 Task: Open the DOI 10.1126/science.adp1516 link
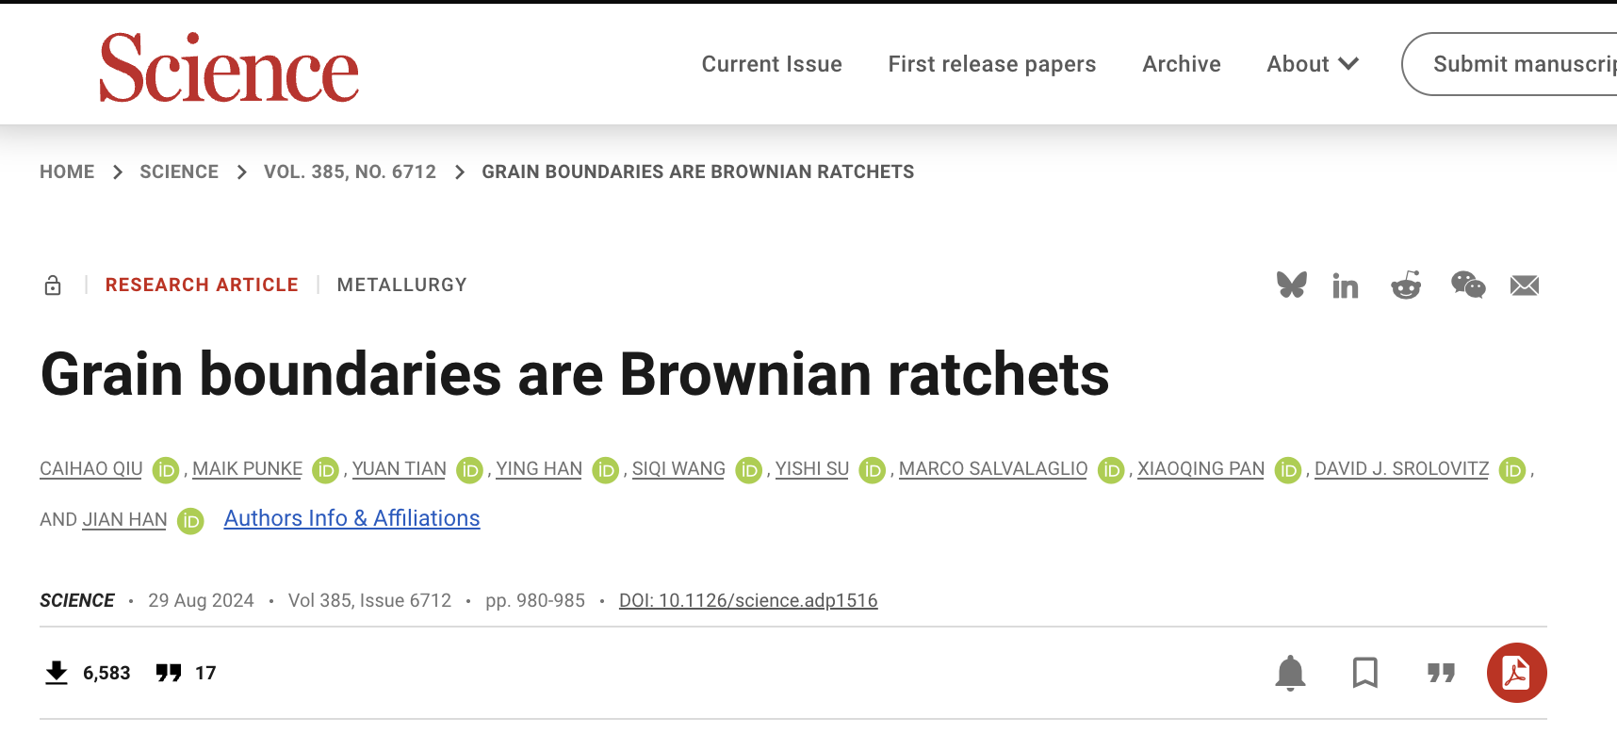[x=747, y=600]
